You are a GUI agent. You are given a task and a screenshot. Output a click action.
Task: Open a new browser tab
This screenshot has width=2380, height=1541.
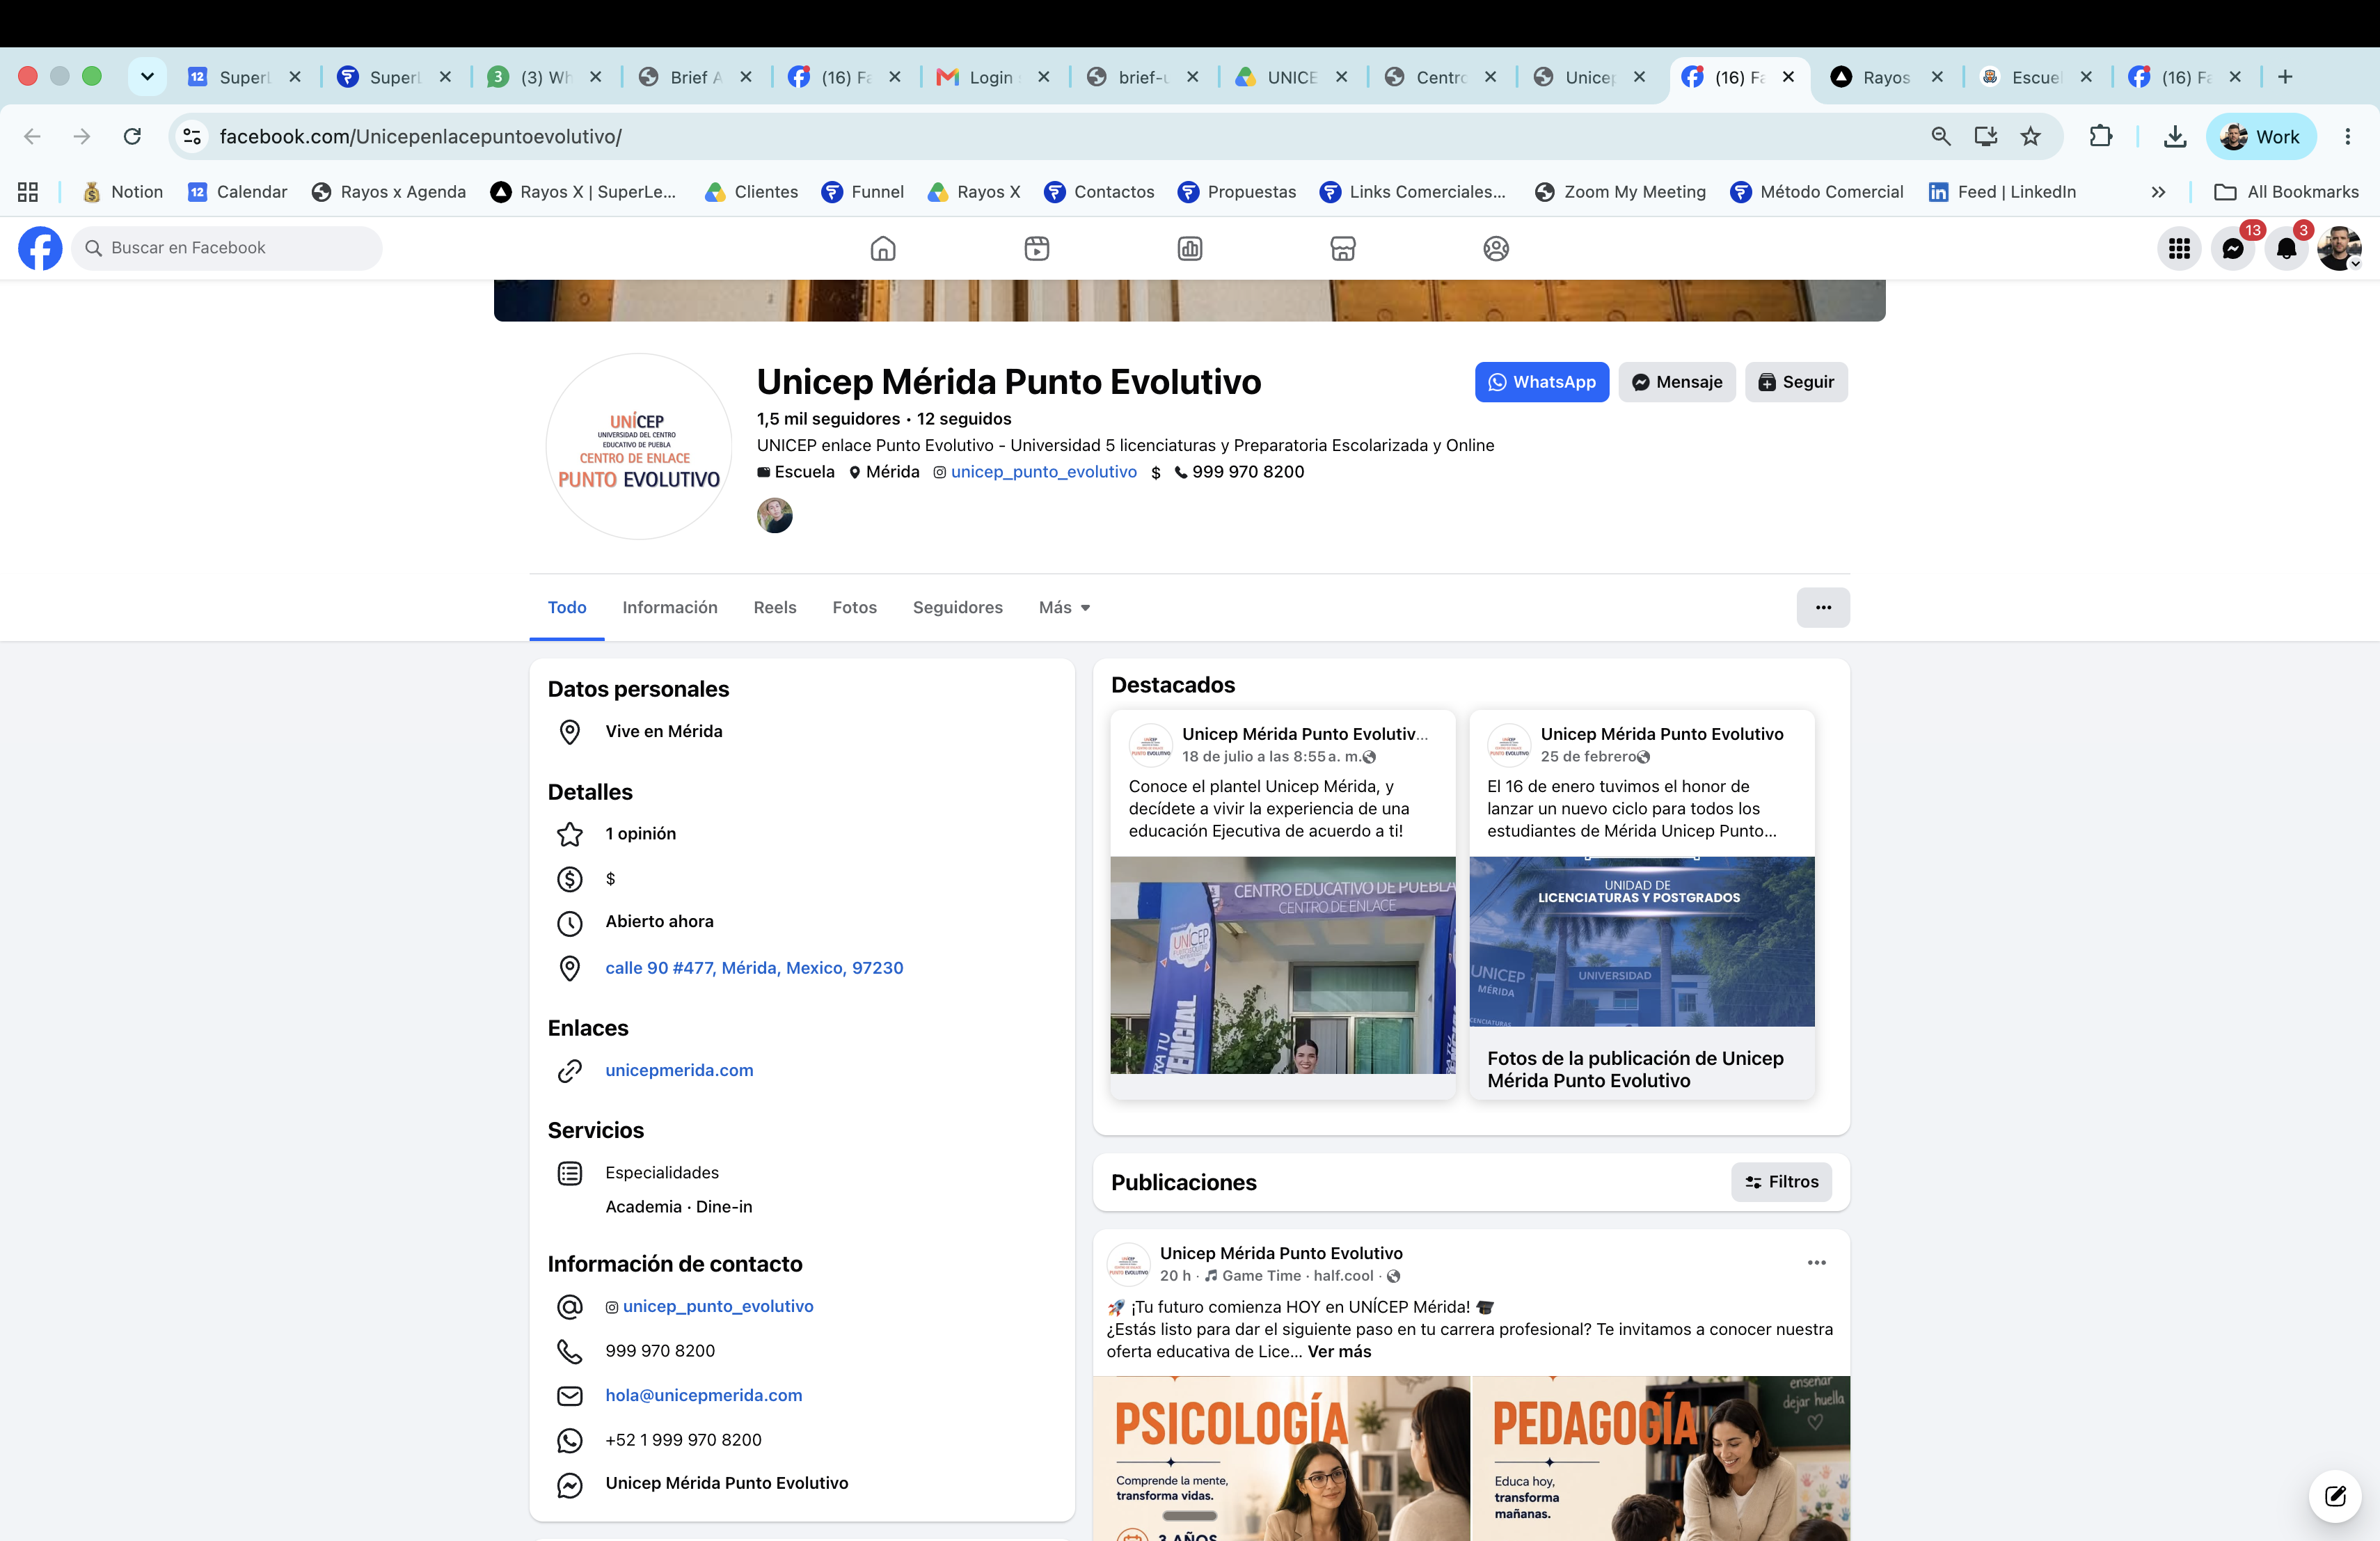pyautogui.click(x=2285, y=77)
